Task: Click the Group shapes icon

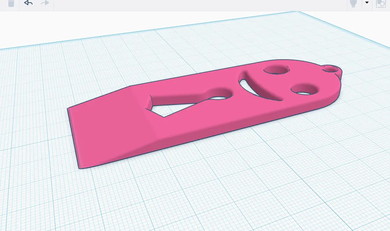Action: coord(381,3)
